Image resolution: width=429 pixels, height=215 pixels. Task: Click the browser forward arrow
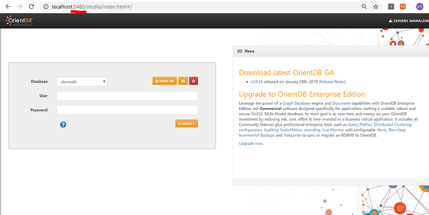(x=19, y=6)
